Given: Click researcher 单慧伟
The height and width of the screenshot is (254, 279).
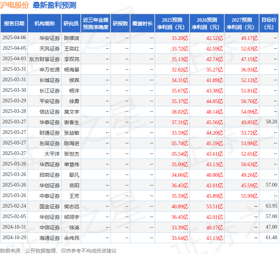Looking at the screenshot, I should pos(71,164).
